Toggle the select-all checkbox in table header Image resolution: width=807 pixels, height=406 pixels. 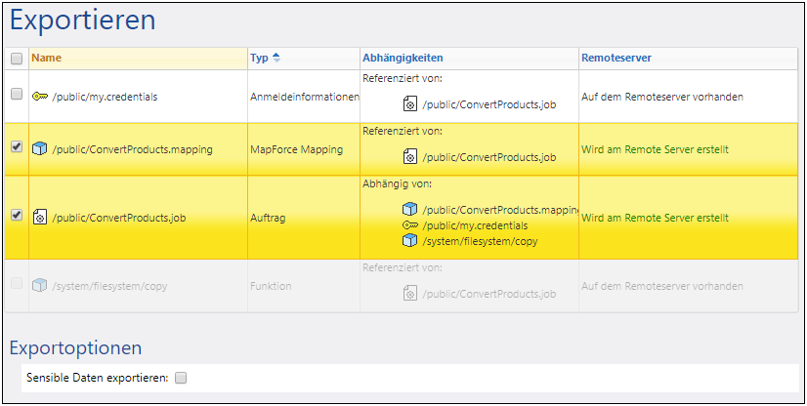(x=17, y=59)
